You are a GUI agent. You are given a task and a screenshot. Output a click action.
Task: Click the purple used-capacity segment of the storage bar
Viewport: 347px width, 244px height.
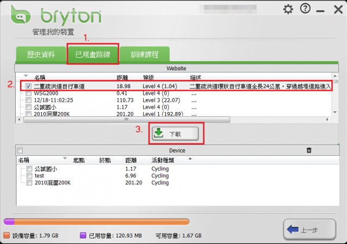click(x=9, y=222)
